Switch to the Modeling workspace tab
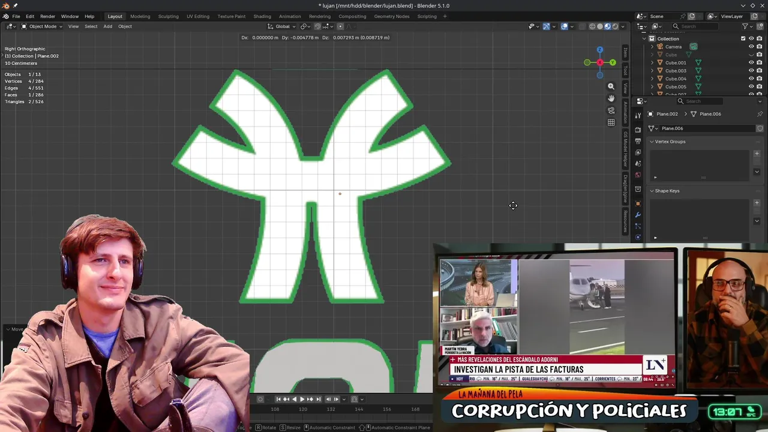 (140, 16)
